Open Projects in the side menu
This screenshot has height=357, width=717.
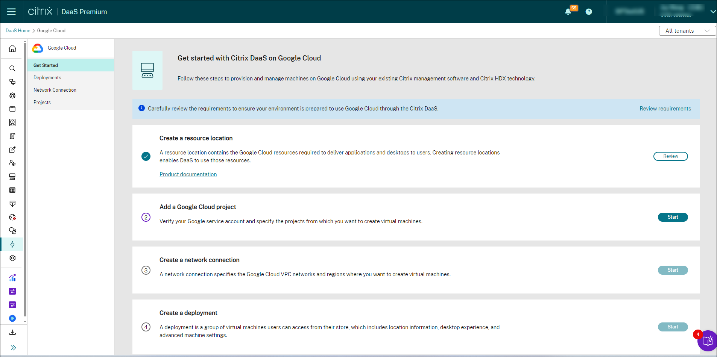42,103
